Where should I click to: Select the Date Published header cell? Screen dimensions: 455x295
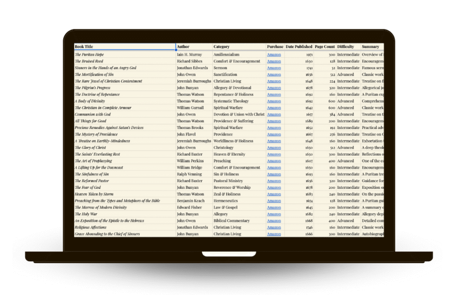pos(299,47)
